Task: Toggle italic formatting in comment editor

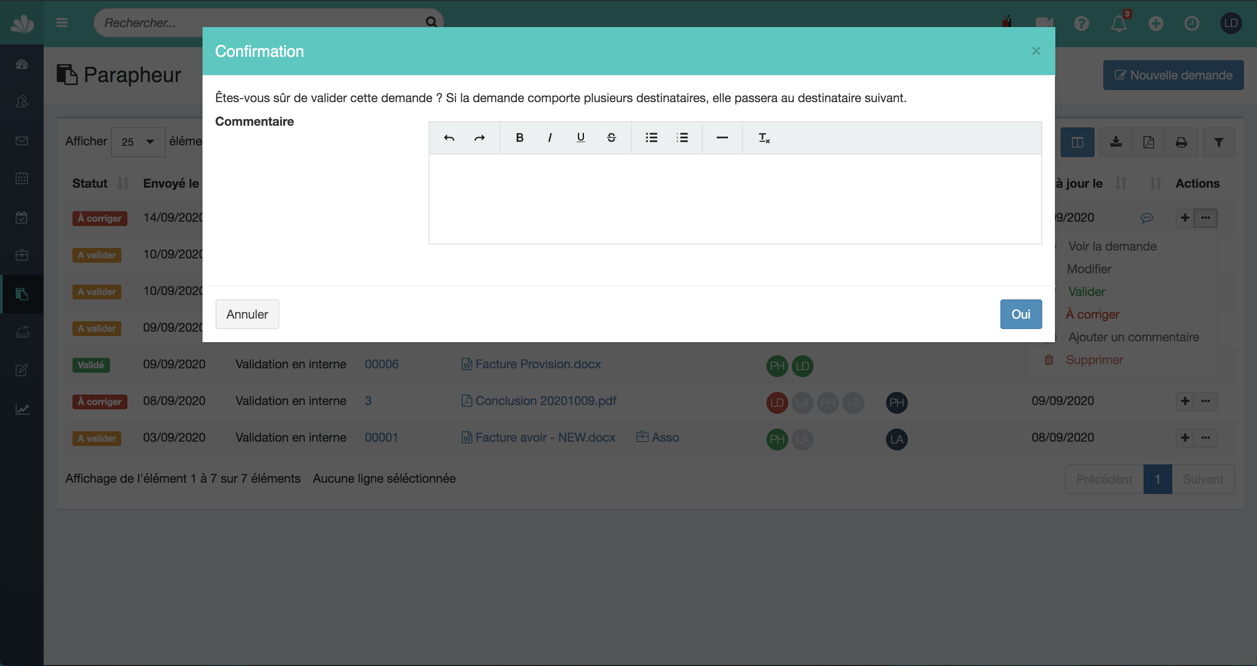Action: [x=550, y=138]
